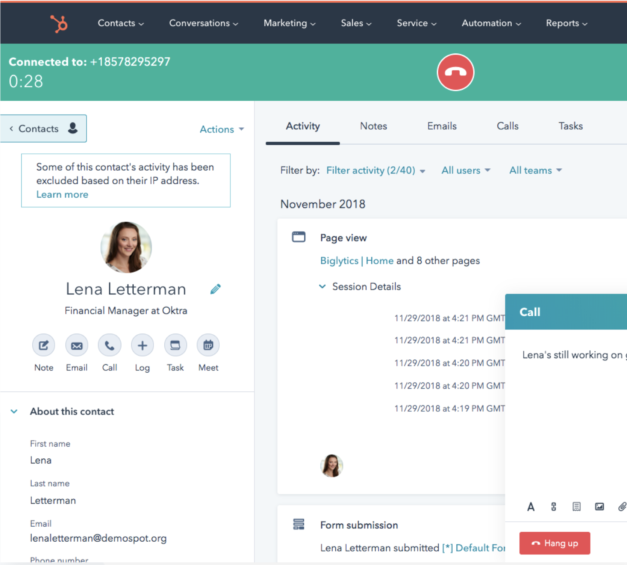Collapse Session Details in page view

[322, 287]
